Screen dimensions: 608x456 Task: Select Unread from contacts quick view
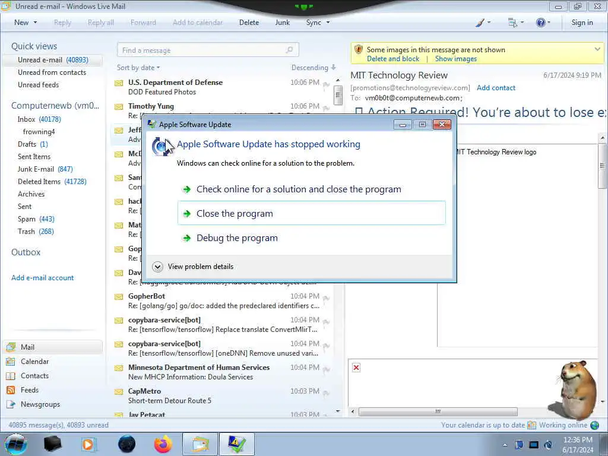[52, 72]
